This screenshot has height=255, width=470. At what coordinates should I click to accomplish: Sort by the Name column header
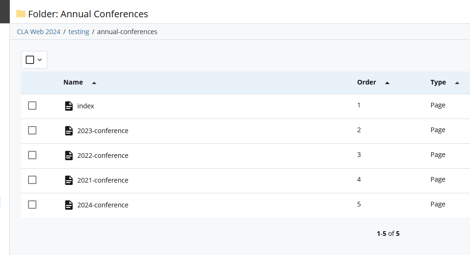pyautogui.click(x=73, y=82)
